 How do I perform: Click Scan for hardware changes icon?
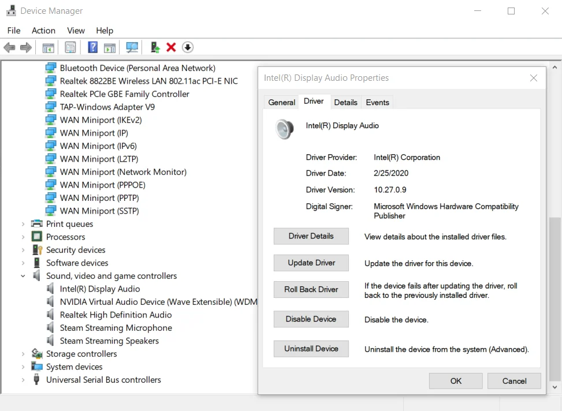pyautogui.click(x=132, y=47)
